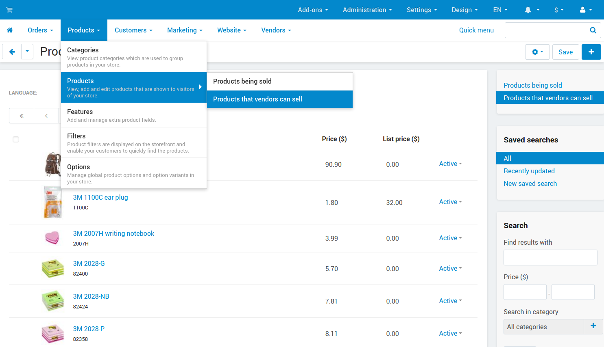This screenshot has width=604, height=347.
Task: Click the Save button
Action: click(565, 52)
